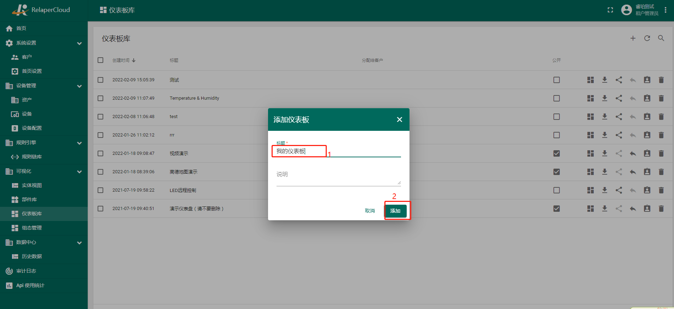Manage customers for rrr dashboard

click(x=647, y=135)
